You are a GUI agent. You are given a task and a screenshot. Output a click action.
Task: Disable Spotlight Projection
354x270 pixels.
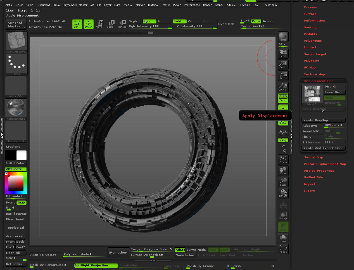click(x=96, y=266)
